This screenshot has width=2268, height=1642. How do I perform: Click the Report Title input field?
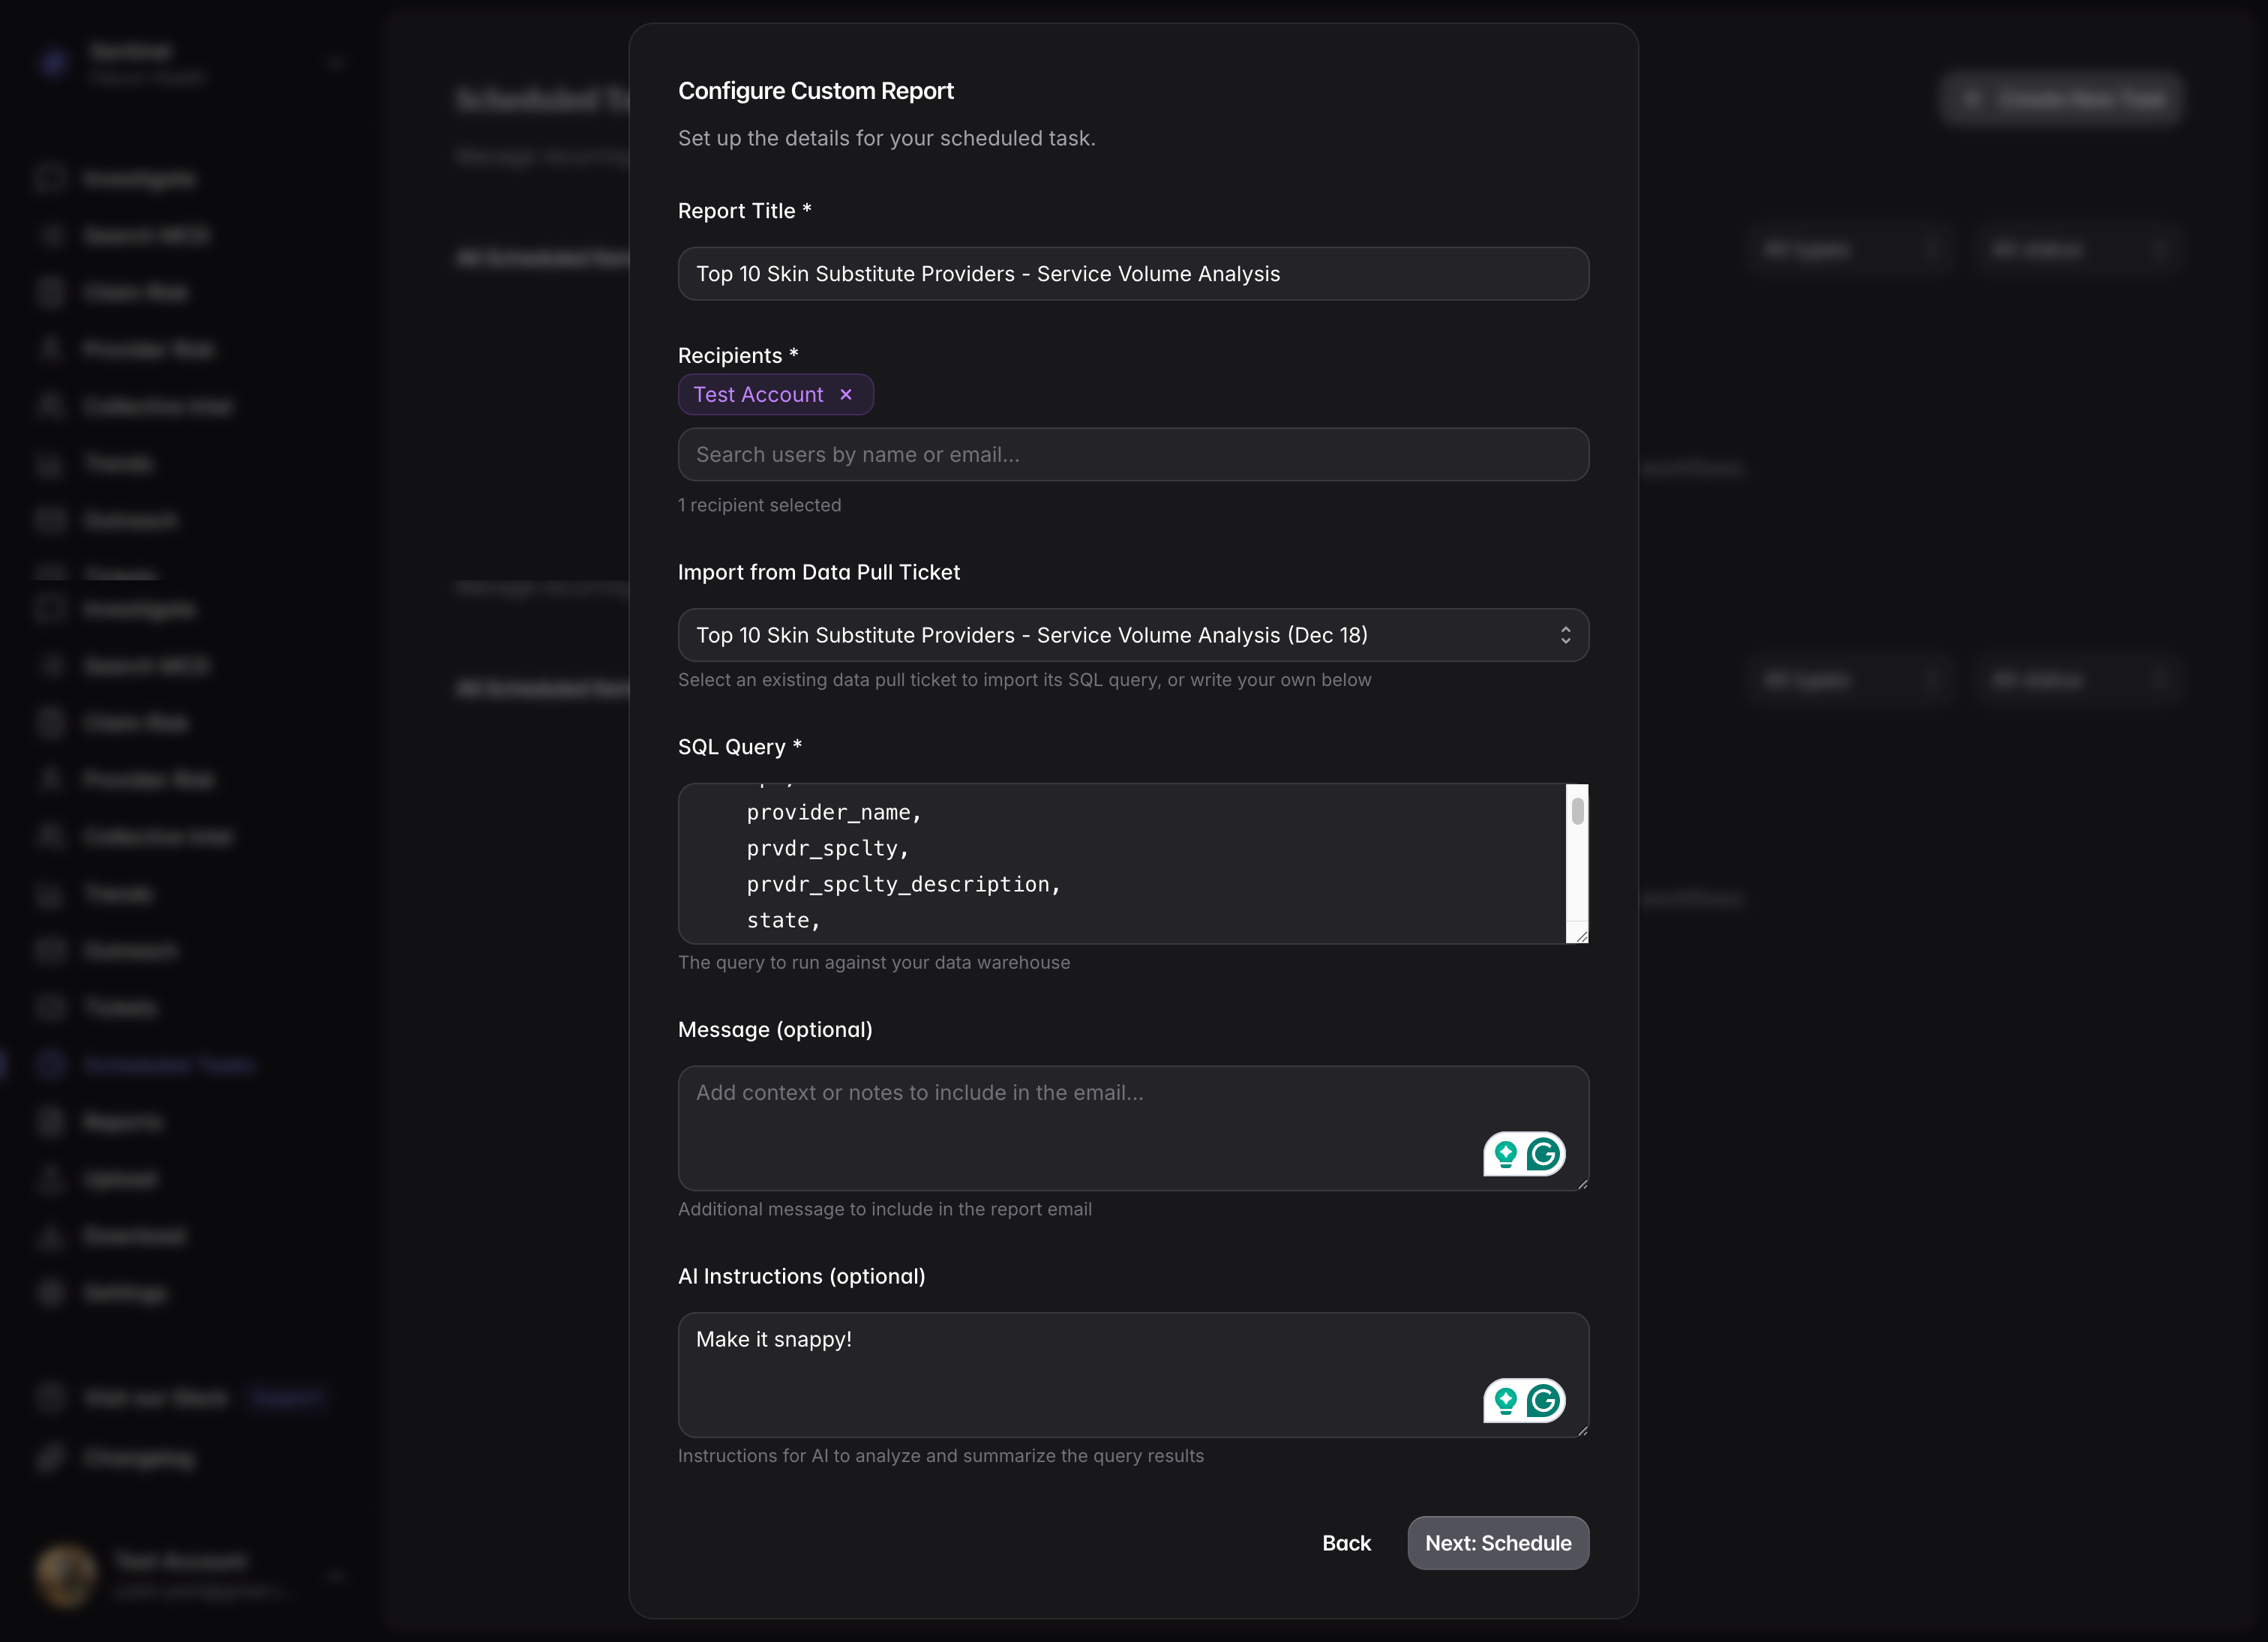pos(1132,274)
